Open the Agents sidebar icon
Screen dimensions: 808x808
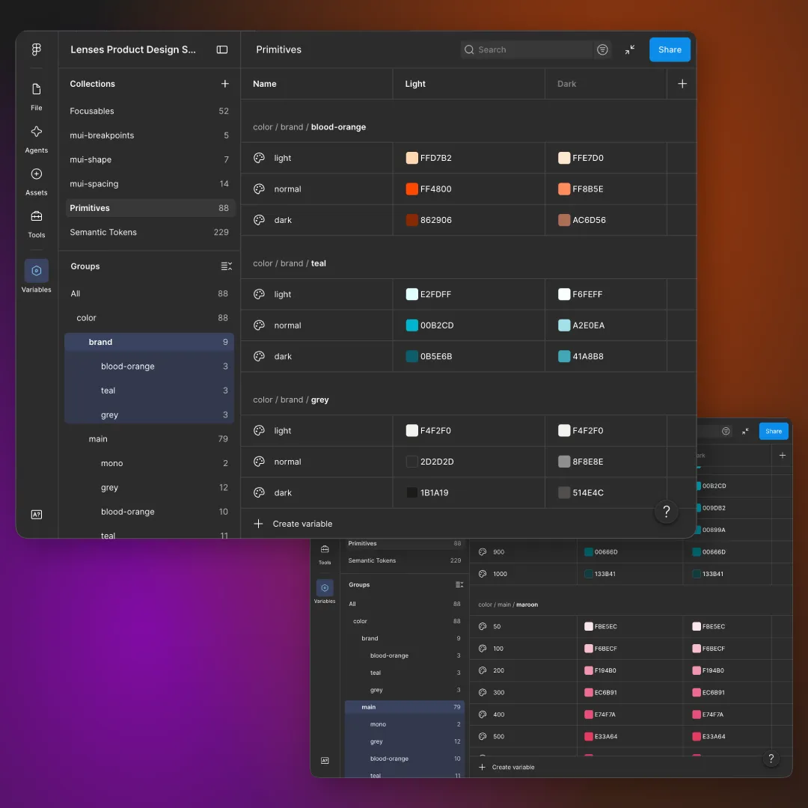point(36,132)
